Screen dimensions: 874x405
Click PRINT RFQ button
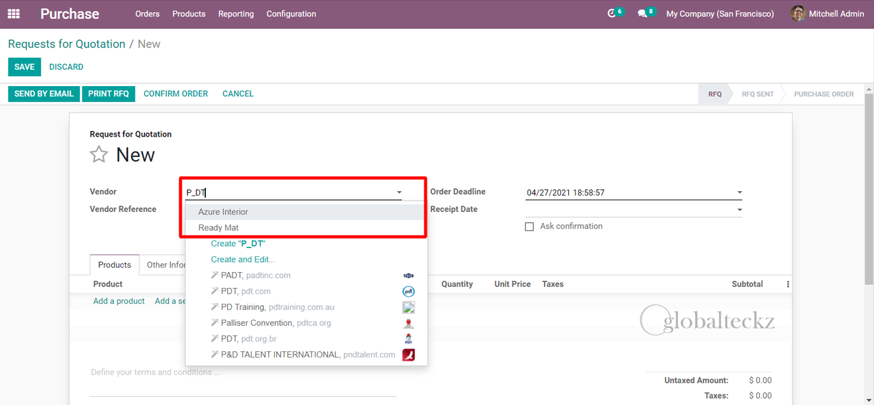108,94
